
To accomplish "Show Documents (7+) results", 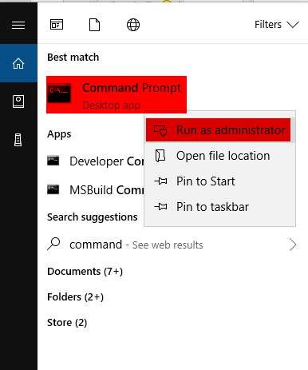I will click(x=85, y=272).
